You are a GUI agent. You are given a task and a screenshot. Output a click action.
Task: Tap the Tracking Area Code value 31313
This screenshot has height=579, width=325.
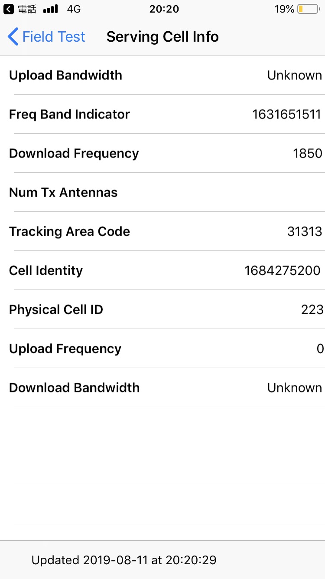pyautogui.click(x=305, y=231)
